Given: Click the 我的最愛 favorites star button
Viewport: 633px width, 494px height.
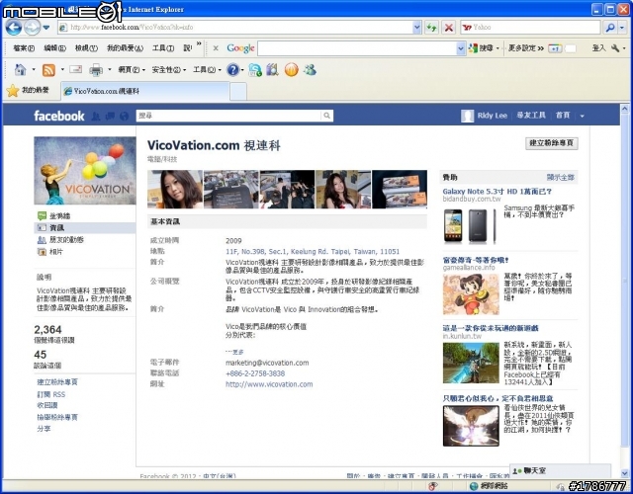Looking at the screenshot, I should [x=28, y=91].
